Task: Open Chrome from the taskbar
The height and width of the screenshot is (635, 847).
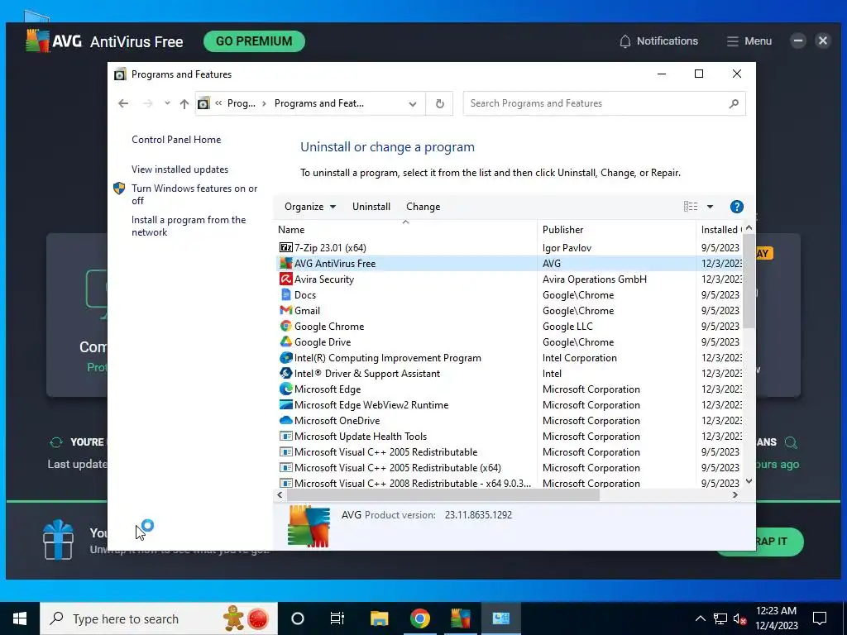Action: [x=419, y=618]
